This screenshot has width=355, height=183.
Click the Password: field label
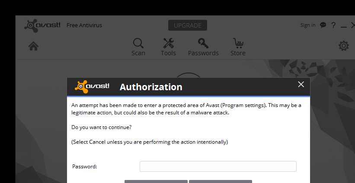[x=84, y=167]
